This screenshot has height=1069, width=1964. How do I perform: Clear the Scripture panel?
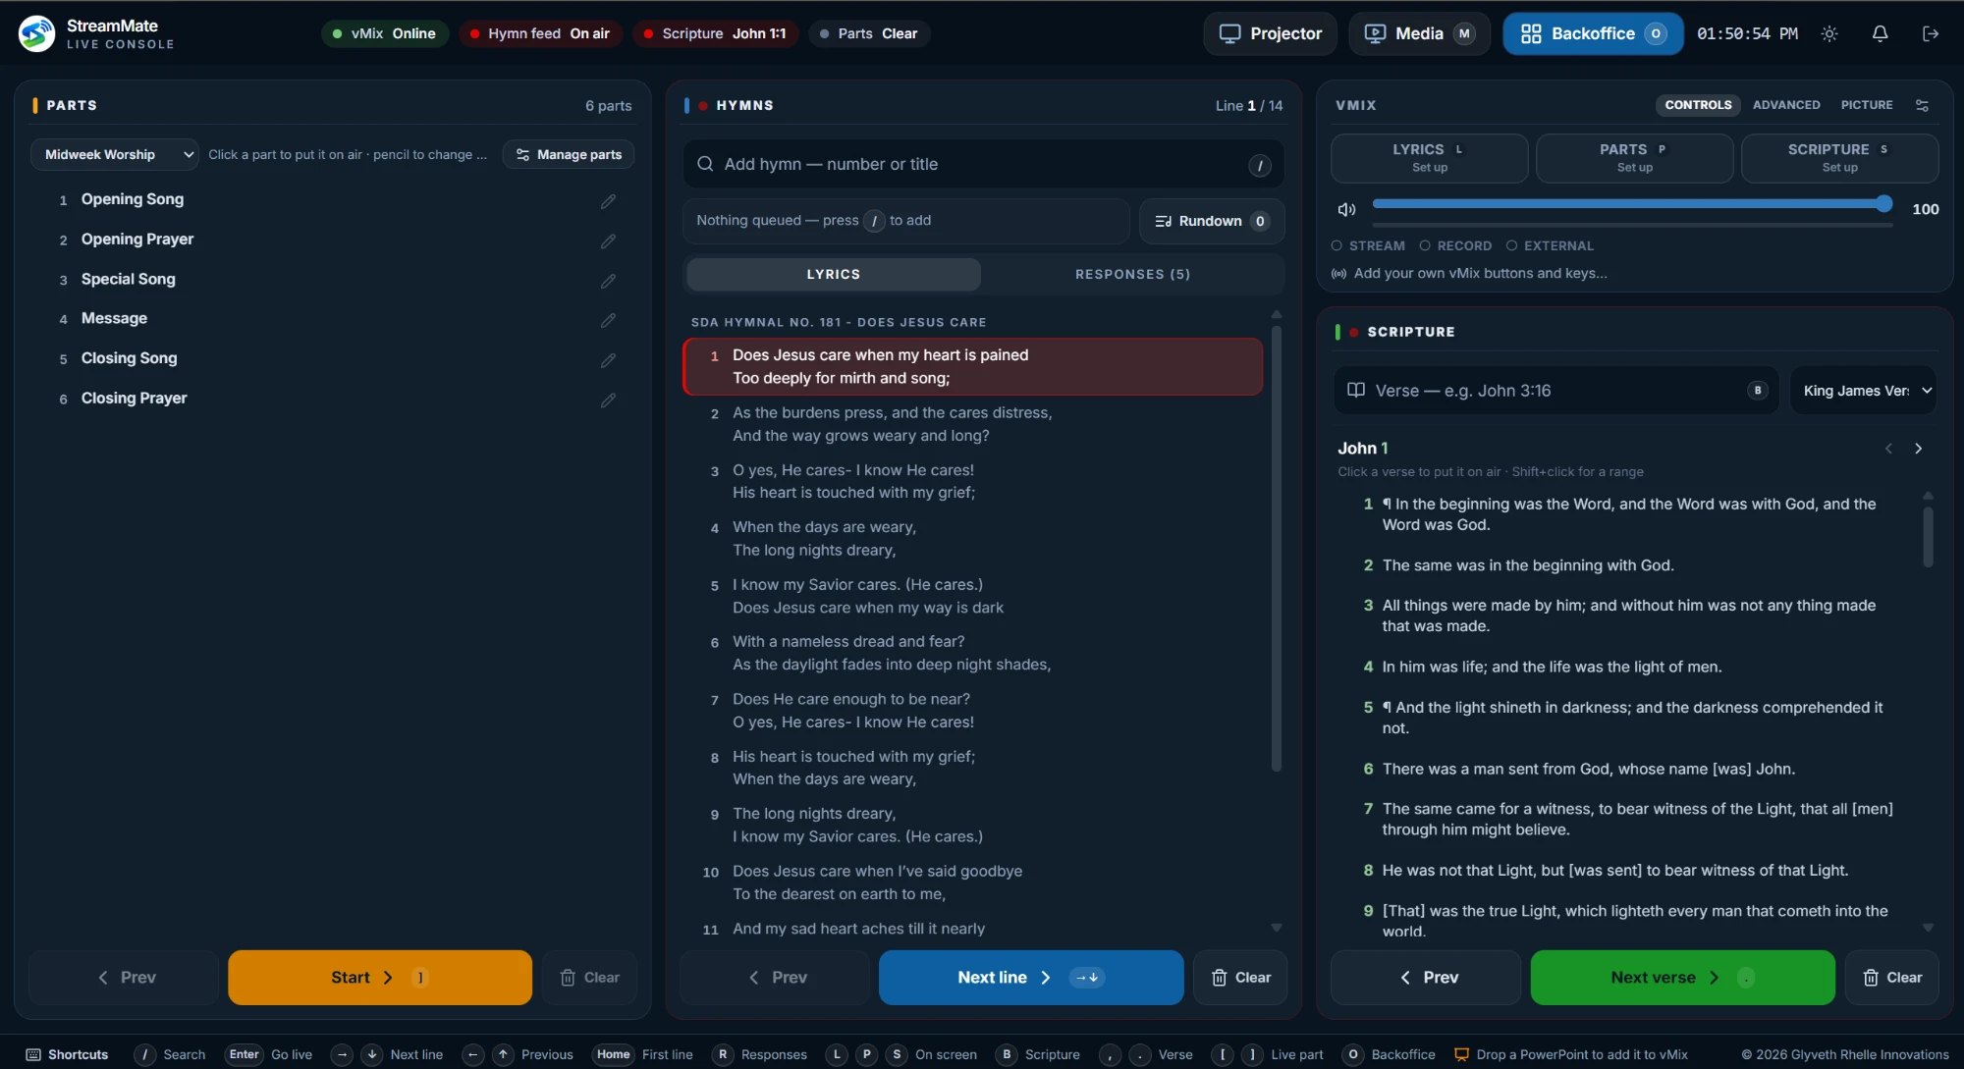click(x=1892, y=978)
